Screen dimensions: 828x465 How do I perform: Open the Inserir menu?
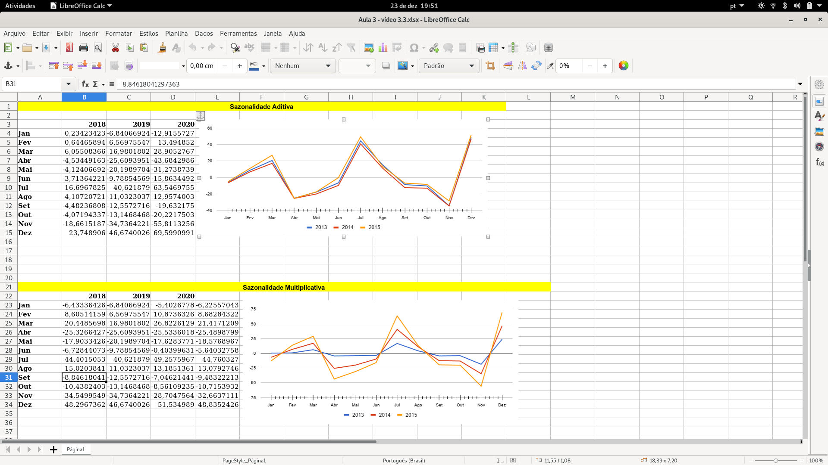pos(89,33)
